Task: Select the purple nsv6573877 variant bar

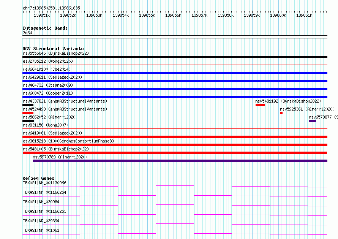Action: (312, 121)
